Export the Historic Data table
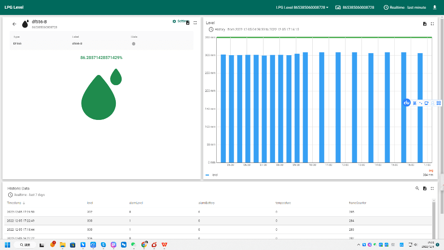Screen dimensions: 444x250 tap(425, 188)
